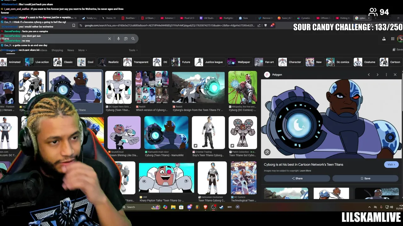Open File Explorer from the taskbar
The image size is (403, 226).
point(173,207)
